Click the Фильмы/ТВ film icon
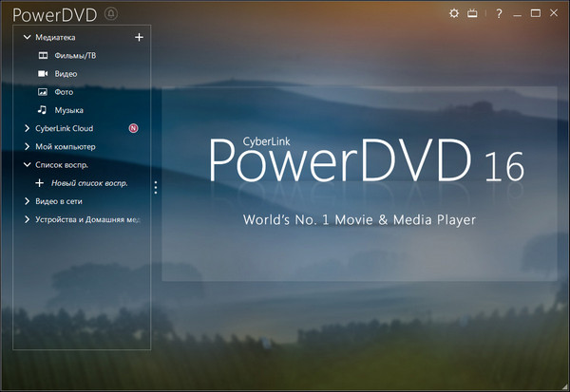The image size is (570, 392). click(x=42, y=56)
